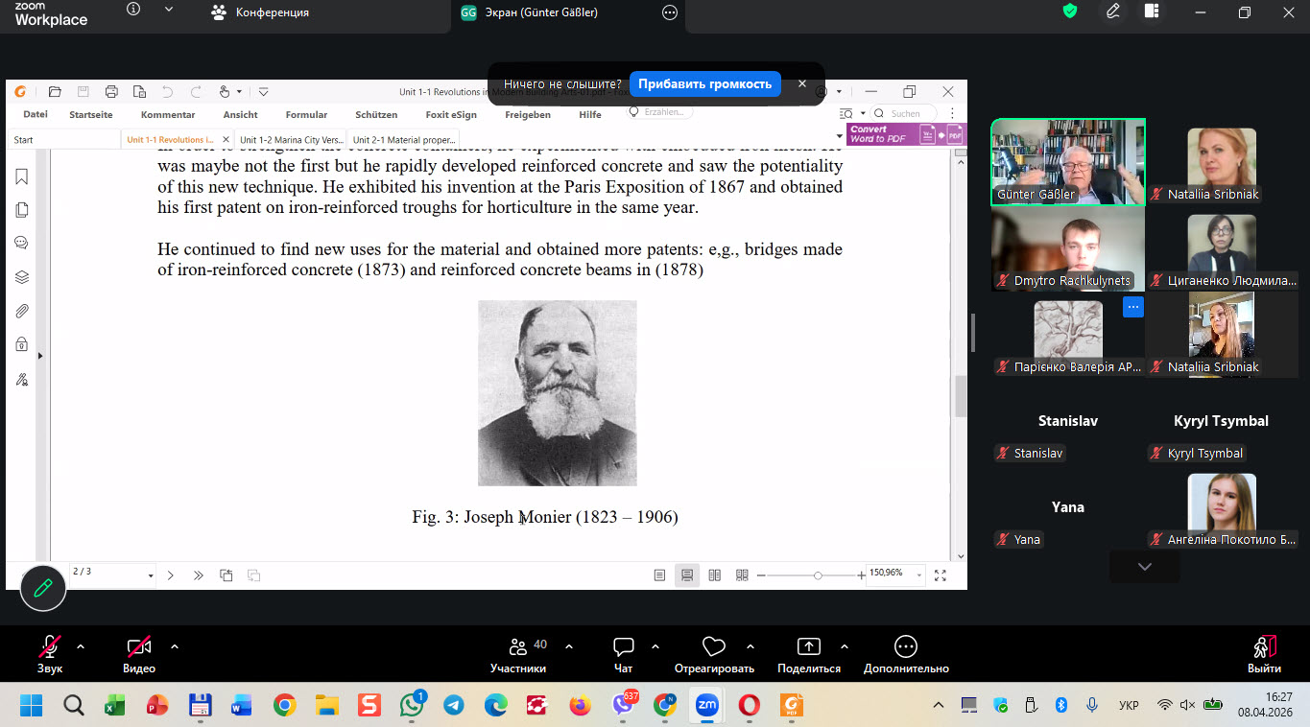Open the Kommentar menu
The image size is (1310, 727).
tap(168, 115)
